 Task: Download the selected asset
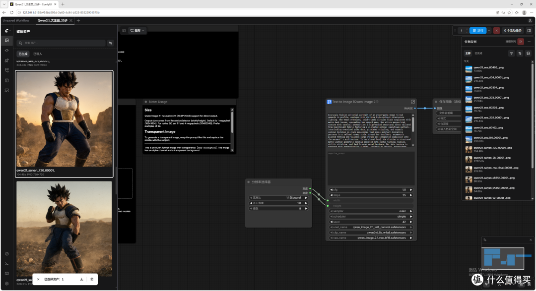tap(82, 279)
